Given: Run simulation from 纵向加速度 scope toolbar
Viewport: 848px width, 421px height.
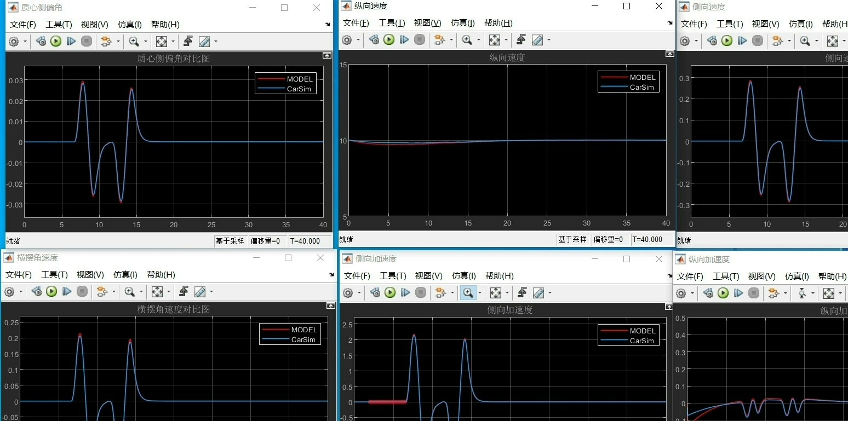Looking at the screenshot, I should 723,293.
